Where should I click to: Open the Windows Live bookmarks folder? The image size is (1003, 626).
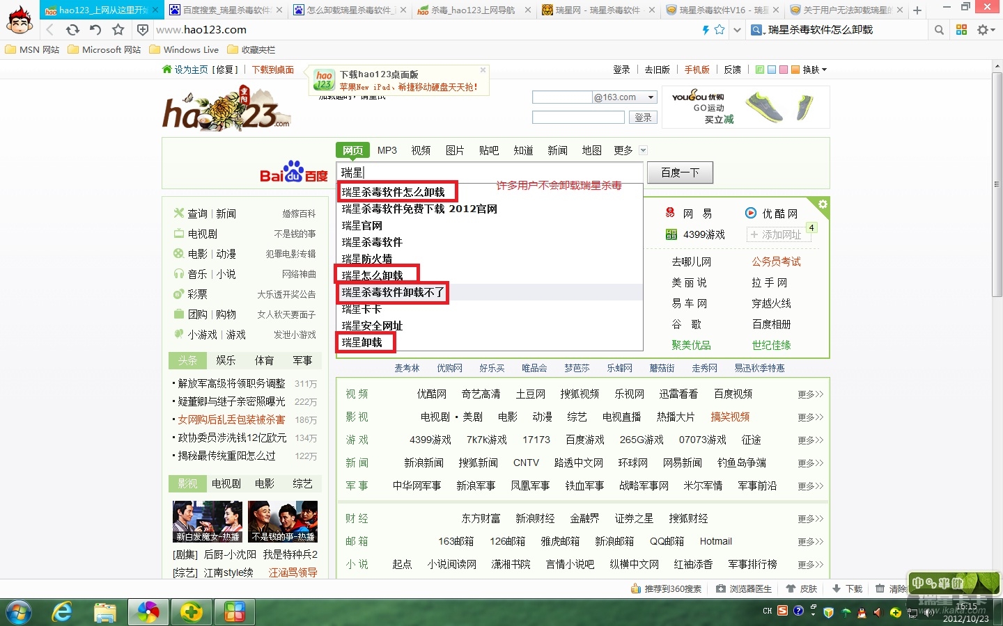[x=184, y=49]
